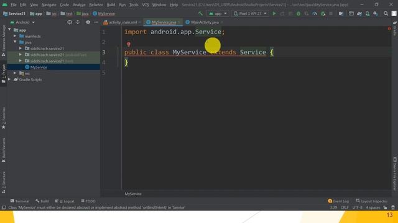Click the Apply Changes and Restart icon
This screenshot has width=398, height=223.
point(282,14)
